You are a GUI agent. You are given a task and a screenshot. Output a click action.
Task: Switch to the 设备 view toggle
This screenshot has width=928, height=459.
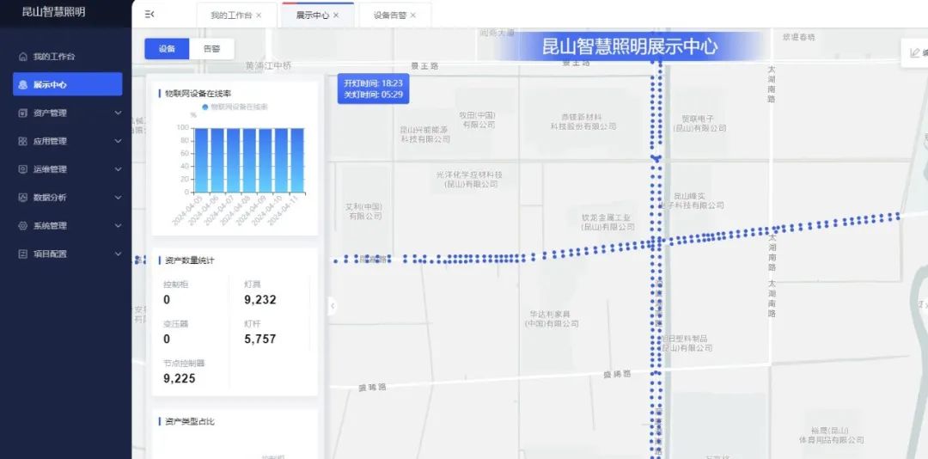(167, 49)
